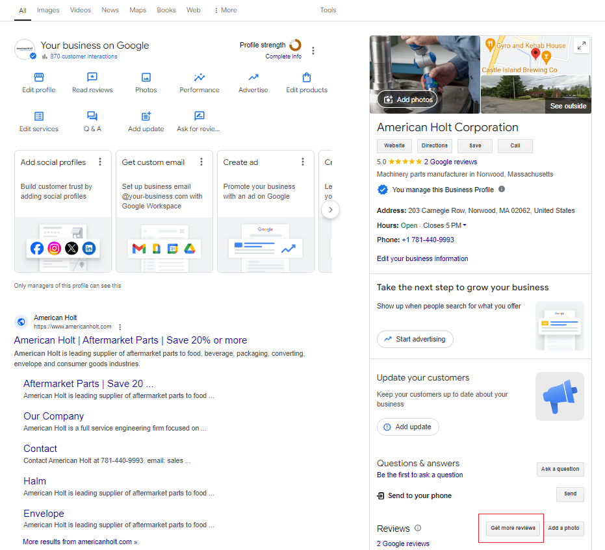Open the Edit services list icon
The width and height of the screenshot is (605, 550).
click(x=39, y=116)
